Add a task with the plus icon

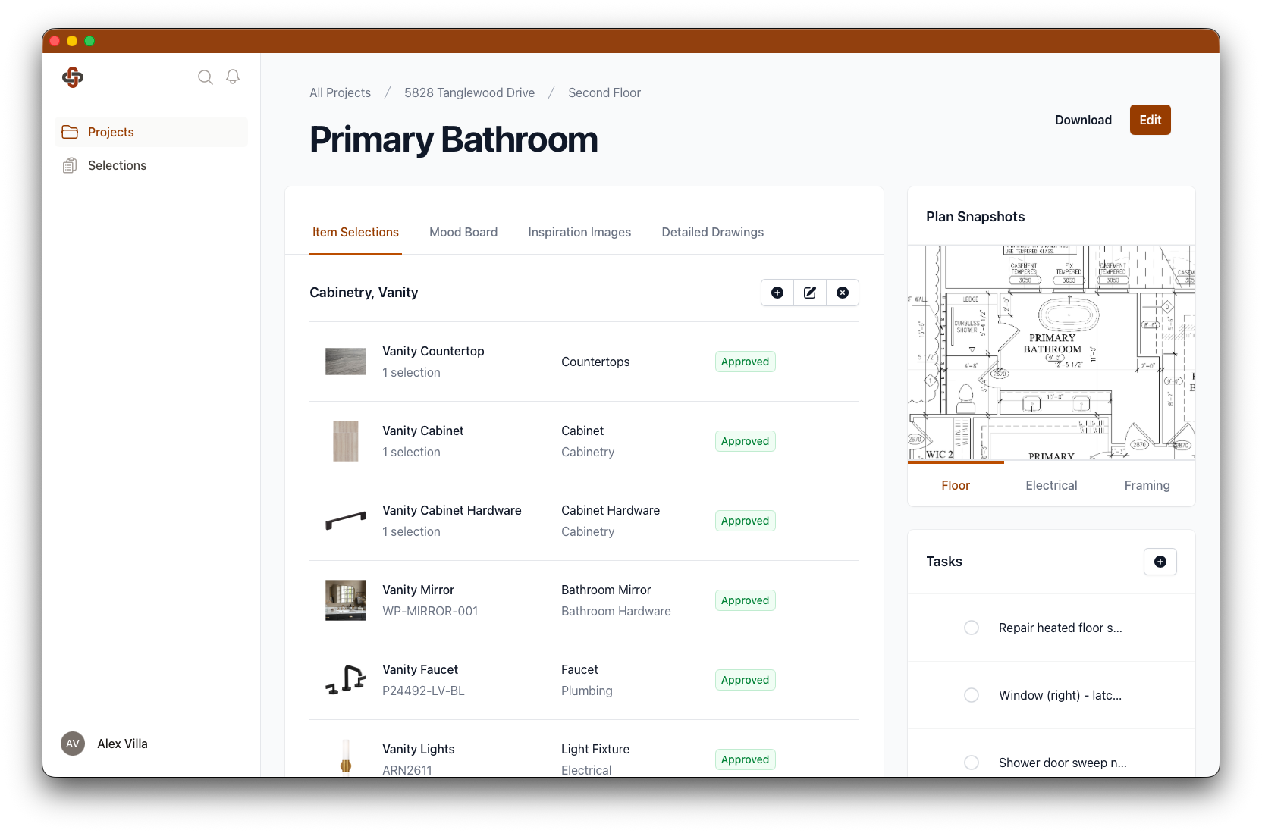click(1160, 562)
